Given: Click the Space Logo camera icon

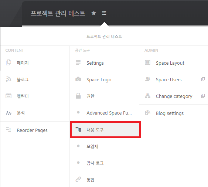Looking at the screenshot, I should click(x=78, y=79).
